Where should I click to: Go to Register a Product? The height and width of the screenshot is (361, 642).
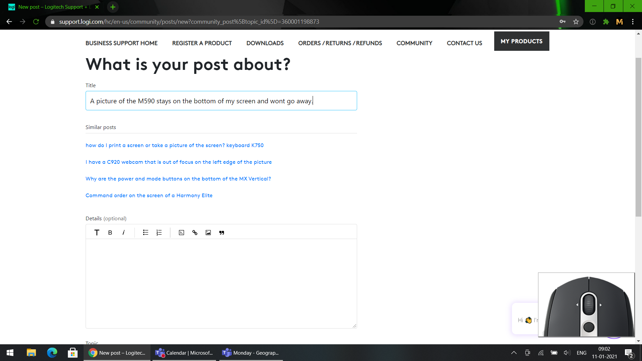pyautogui.click(x=202, y=43)
